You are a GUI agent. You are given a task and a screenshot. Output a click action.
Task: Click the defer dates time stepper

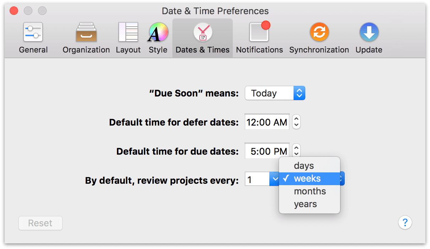click(296, 122)
